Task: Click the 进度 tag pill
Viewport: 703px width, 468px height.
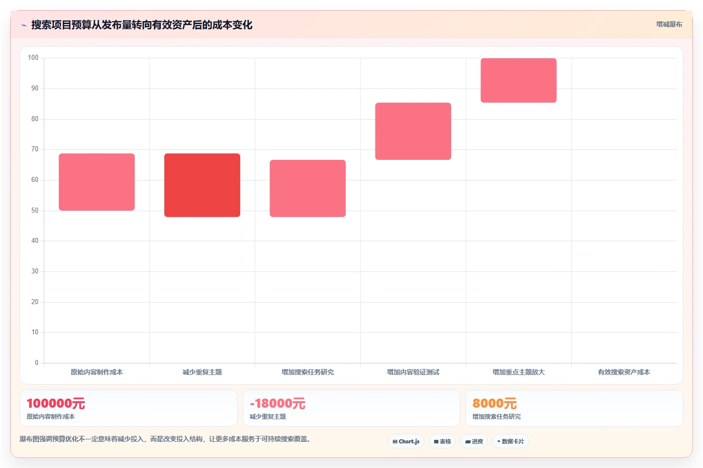Action: click(474, 441)
